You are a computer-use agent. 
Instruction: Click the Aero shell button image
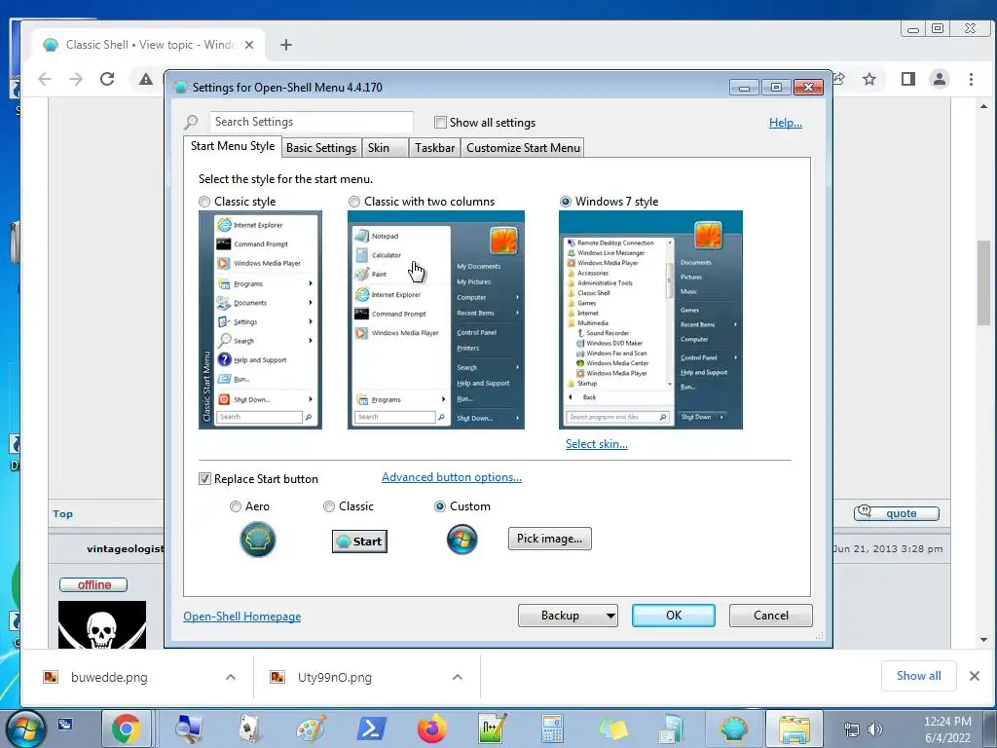tap(257, 540)
